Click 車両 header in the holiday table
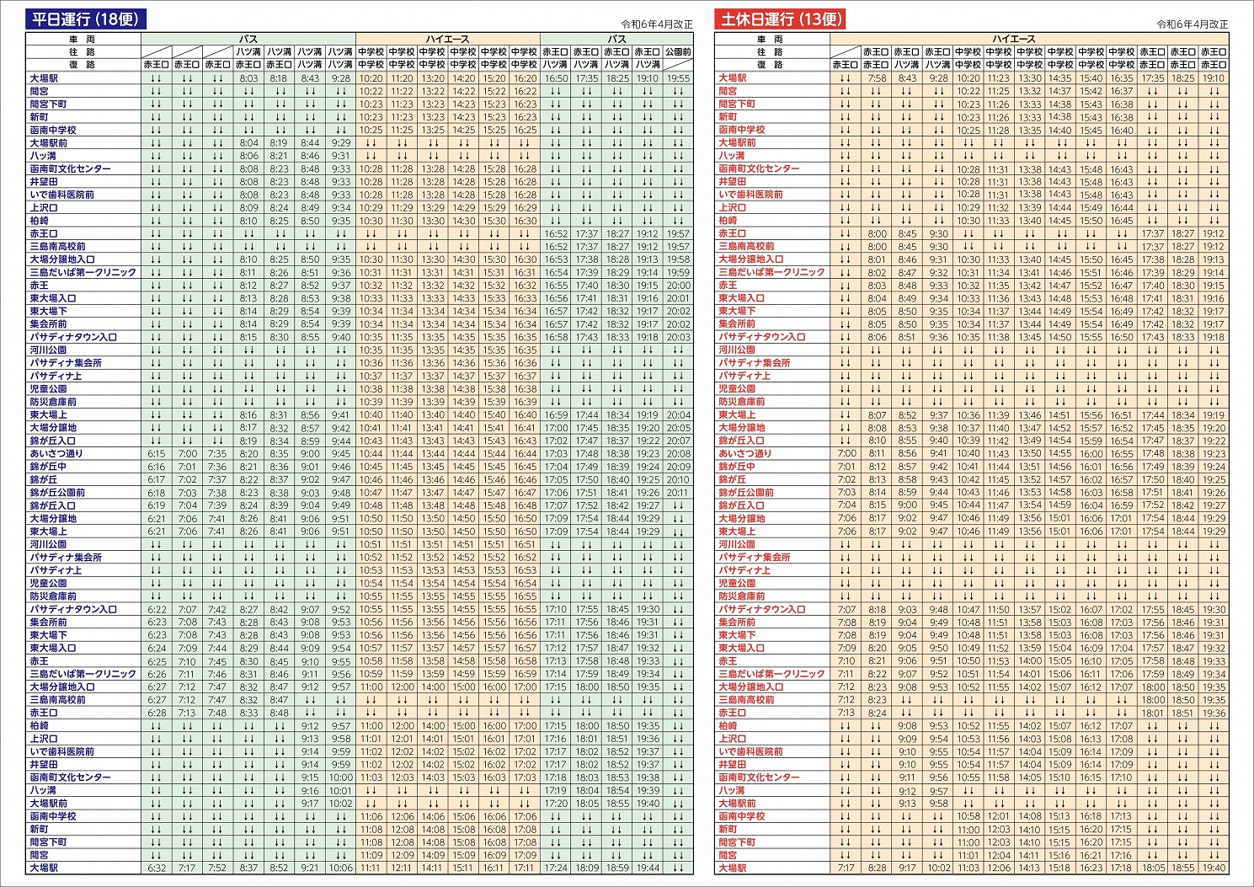 pyautogui.click(x=771, y=39)
